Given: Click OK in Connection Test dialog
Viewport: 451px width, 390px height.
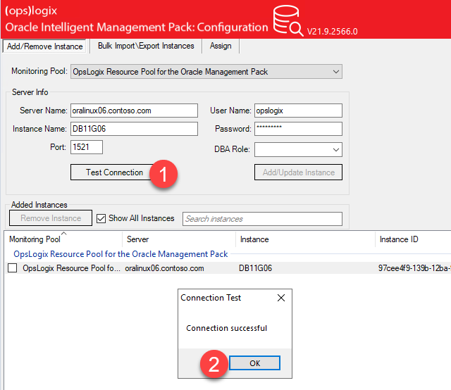Looking at the screenshot, I should 254,363.
